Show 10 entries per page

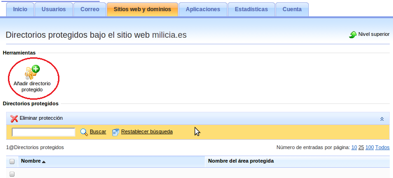point(354,148)
